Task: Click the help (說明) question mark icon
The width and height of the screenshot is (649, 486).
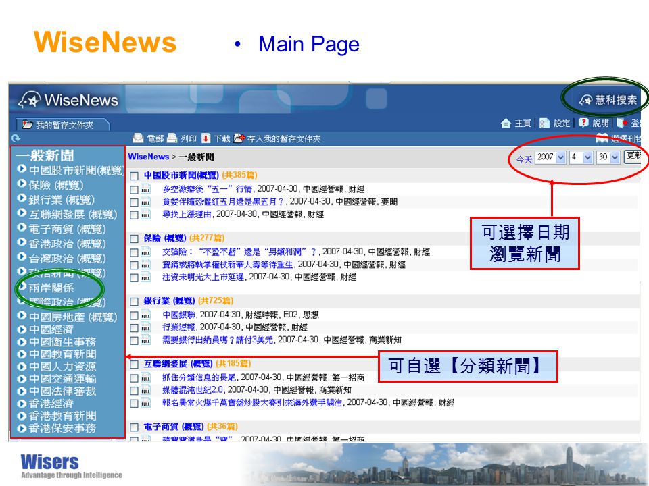Action: 583,123
